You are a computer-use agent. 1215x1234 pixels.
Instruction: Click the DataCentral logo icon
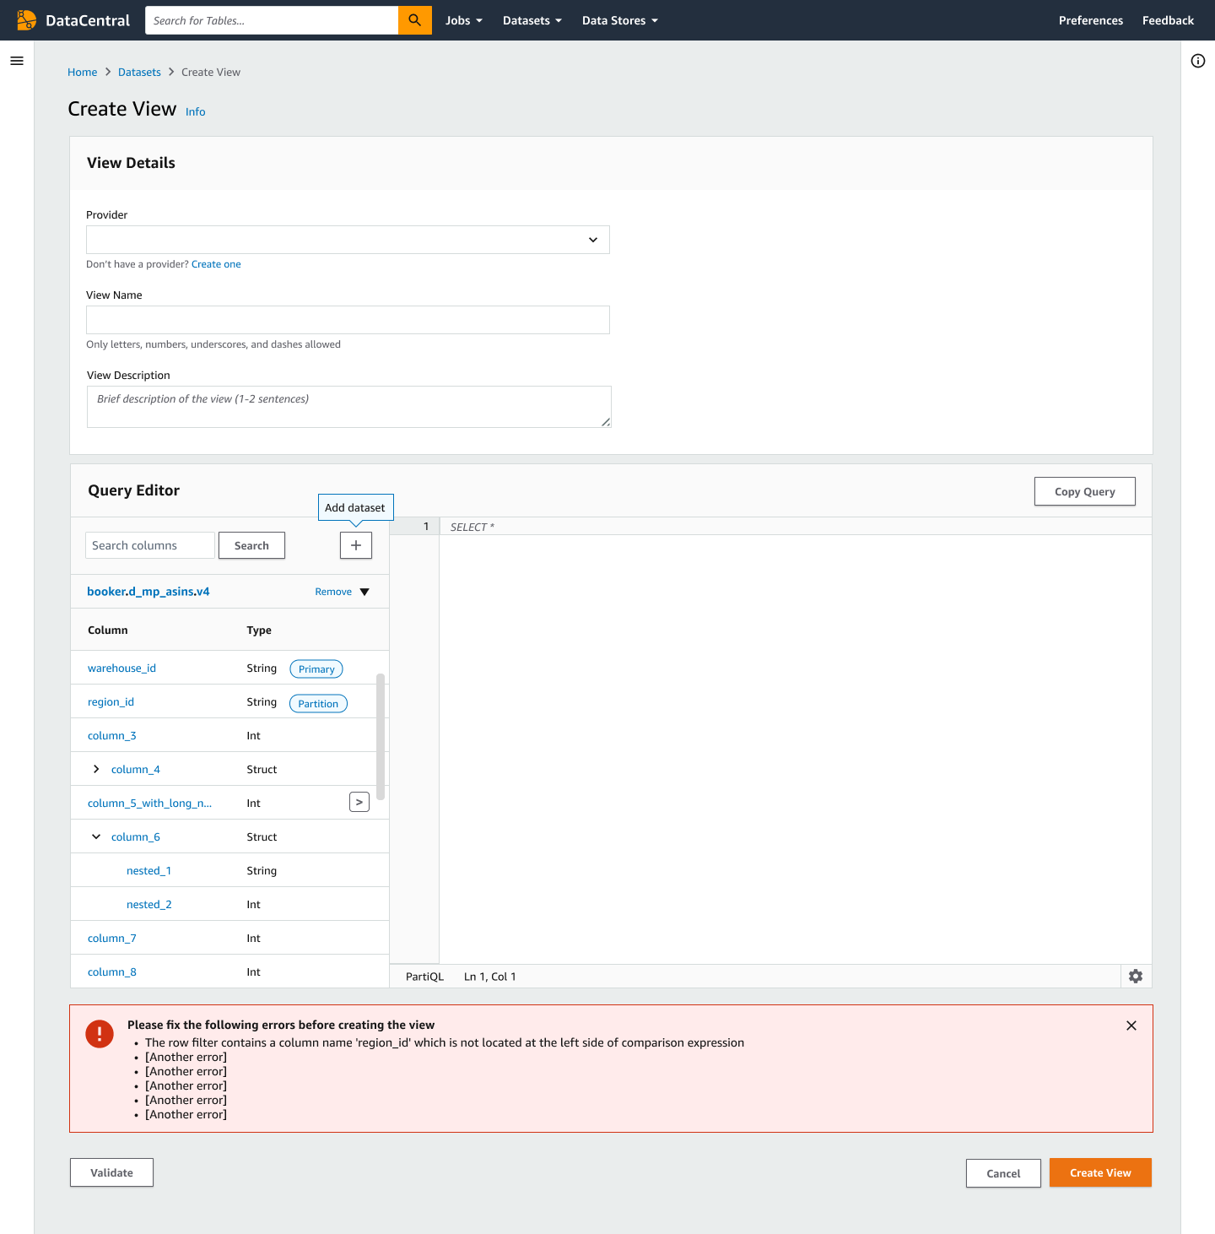click(27, 20)
